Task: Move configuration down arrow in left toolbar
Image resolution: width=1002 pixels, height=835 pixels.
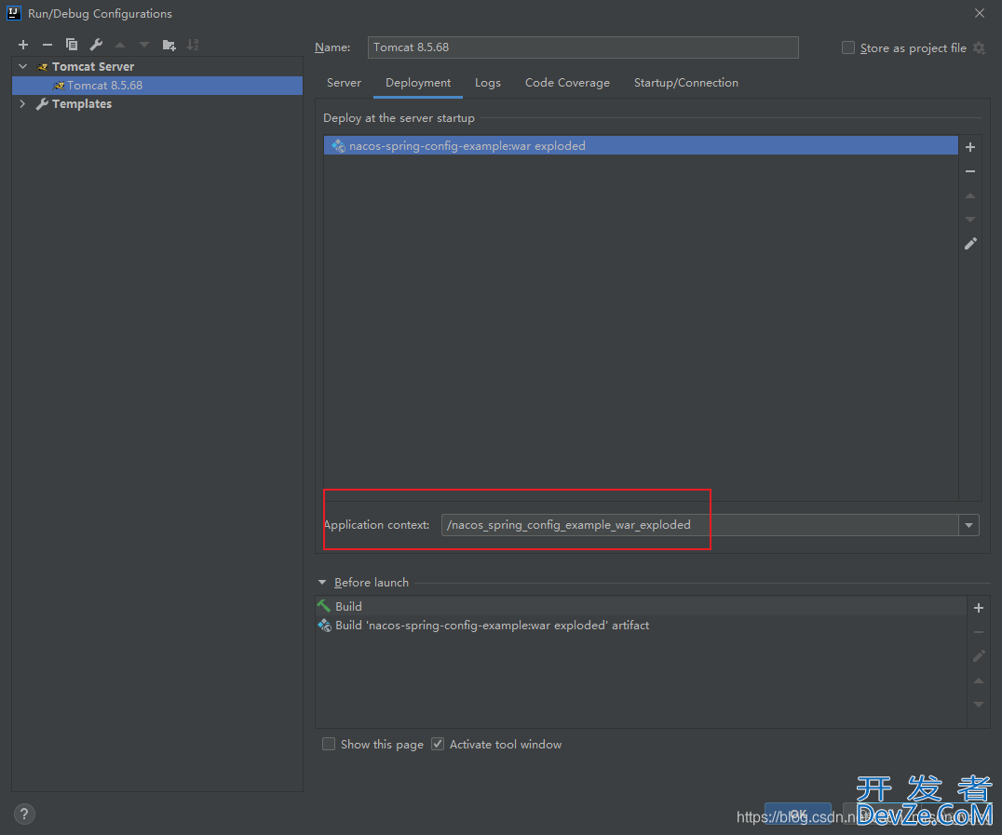Action: coord(144,45)
